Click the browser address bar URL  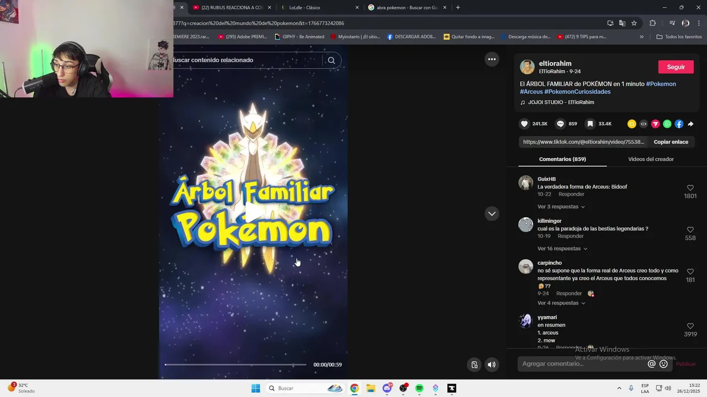258,23
